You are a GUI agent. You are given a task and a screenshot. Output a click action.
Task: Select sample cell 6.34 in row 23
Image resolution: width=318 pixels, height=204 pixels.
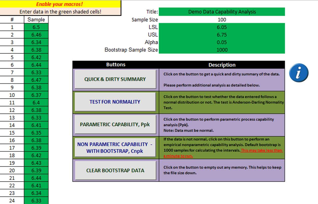pos(36,193)
